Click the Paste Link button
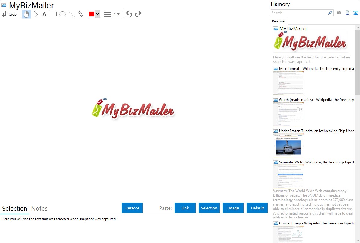 [x=185, y=208]
